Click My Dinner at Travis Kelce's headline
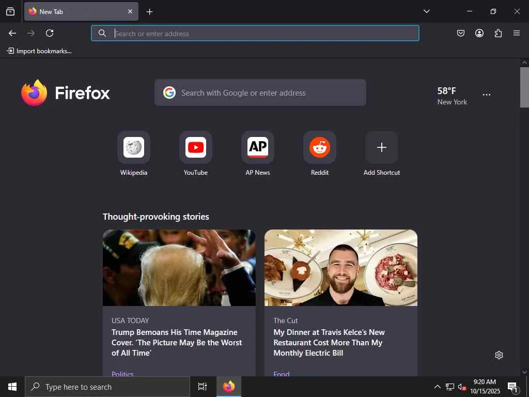The height and width of the screenshot is (397, 529). [x=329, y=343]
